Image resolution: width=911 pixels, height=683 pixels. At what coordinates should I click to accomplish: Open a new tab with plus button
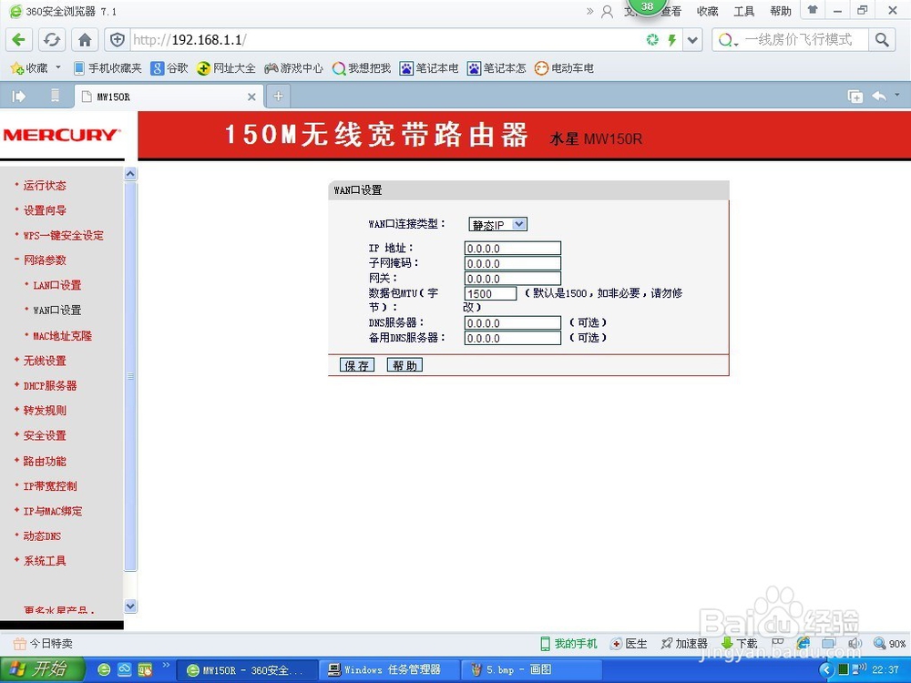pyautogui.click(x=278, y=96)
